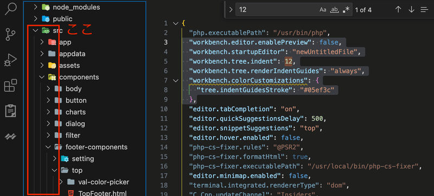434x196 pixels.
Task: Toggle Match Whole Word in find widget
Action: 335,10
